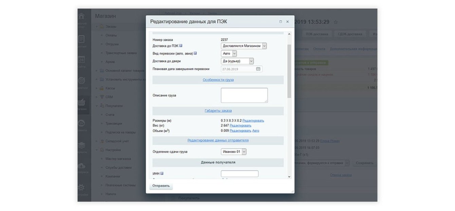Focus the Описание груза text area
This screenshot has height=211, width=455.
click(244, 95)
